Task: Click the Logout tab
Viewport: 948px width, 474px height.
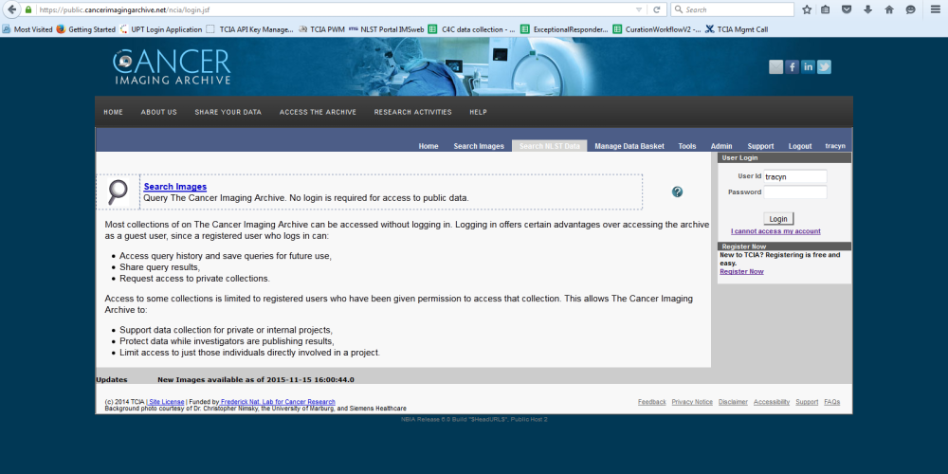Action: pyautogui.click(x=800, y=146)
